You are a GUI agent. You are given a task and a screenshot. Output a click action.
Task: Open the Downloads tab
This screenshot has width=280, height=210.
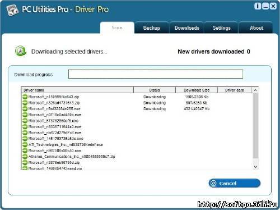click(187, 28)
